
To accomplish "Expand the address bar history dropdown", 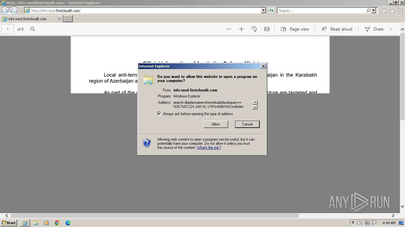I will 264,11.
